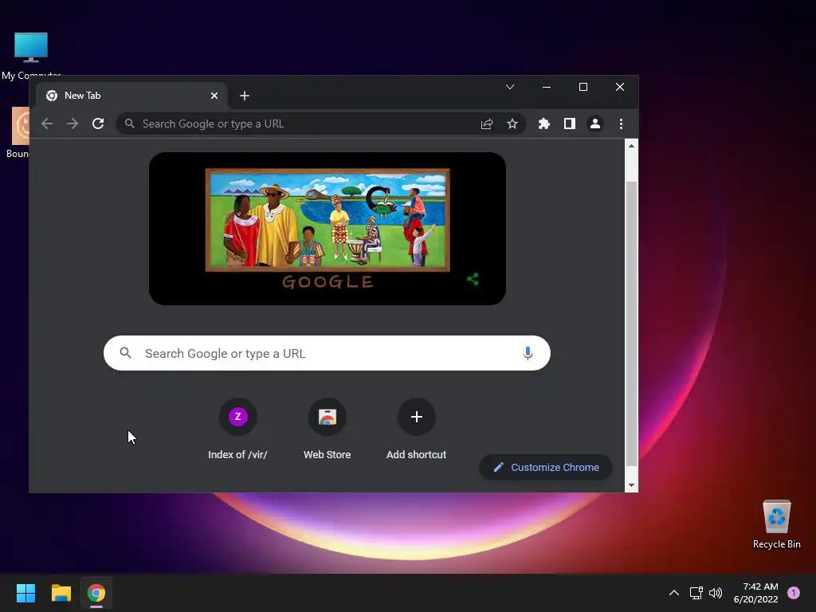Screen dimensions: 816x612
Task: Open the Chrome profile avatar icon
Action: 594,124
